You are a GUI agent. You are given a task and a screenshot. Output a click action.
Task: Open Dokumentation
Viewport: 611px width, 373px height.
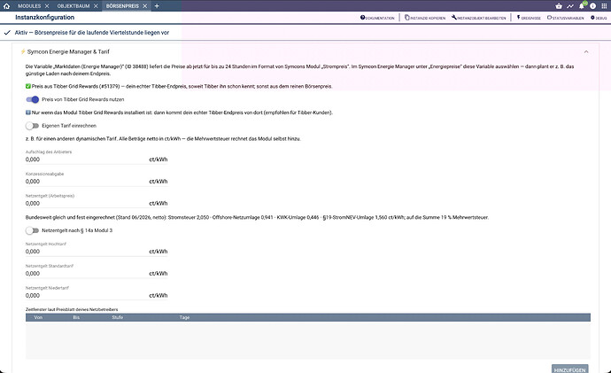(377, 18)
